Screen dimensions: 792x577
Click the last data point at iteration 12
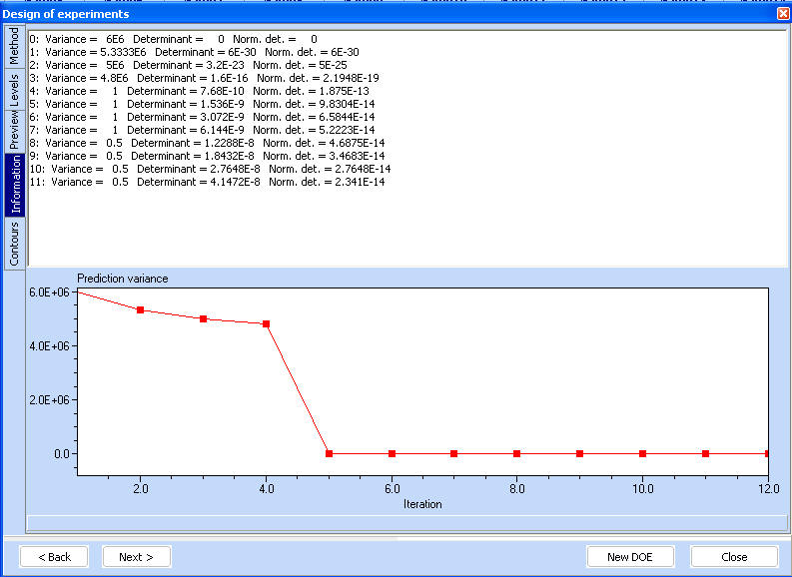click(x=766, y=453)
